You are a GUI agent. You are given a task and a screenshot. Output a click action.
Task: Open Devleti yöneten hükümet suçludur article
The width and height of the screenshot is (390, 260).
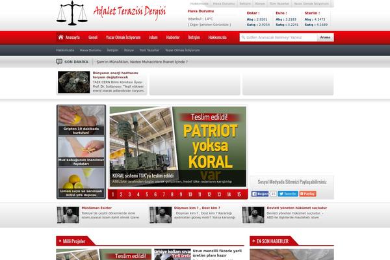coord(297,208)
